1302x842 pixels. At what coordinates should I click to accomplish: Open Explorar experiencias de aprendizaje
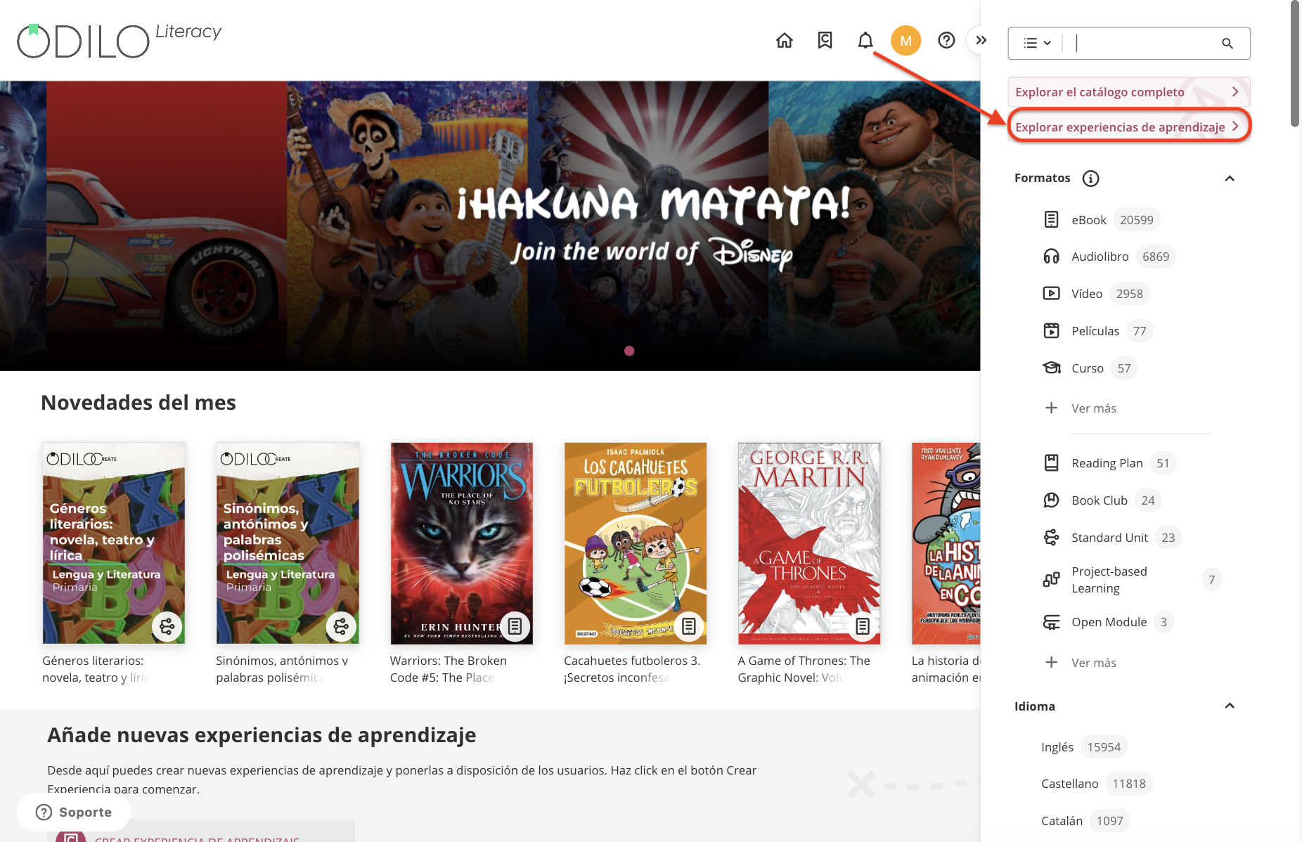point(1129,127)
